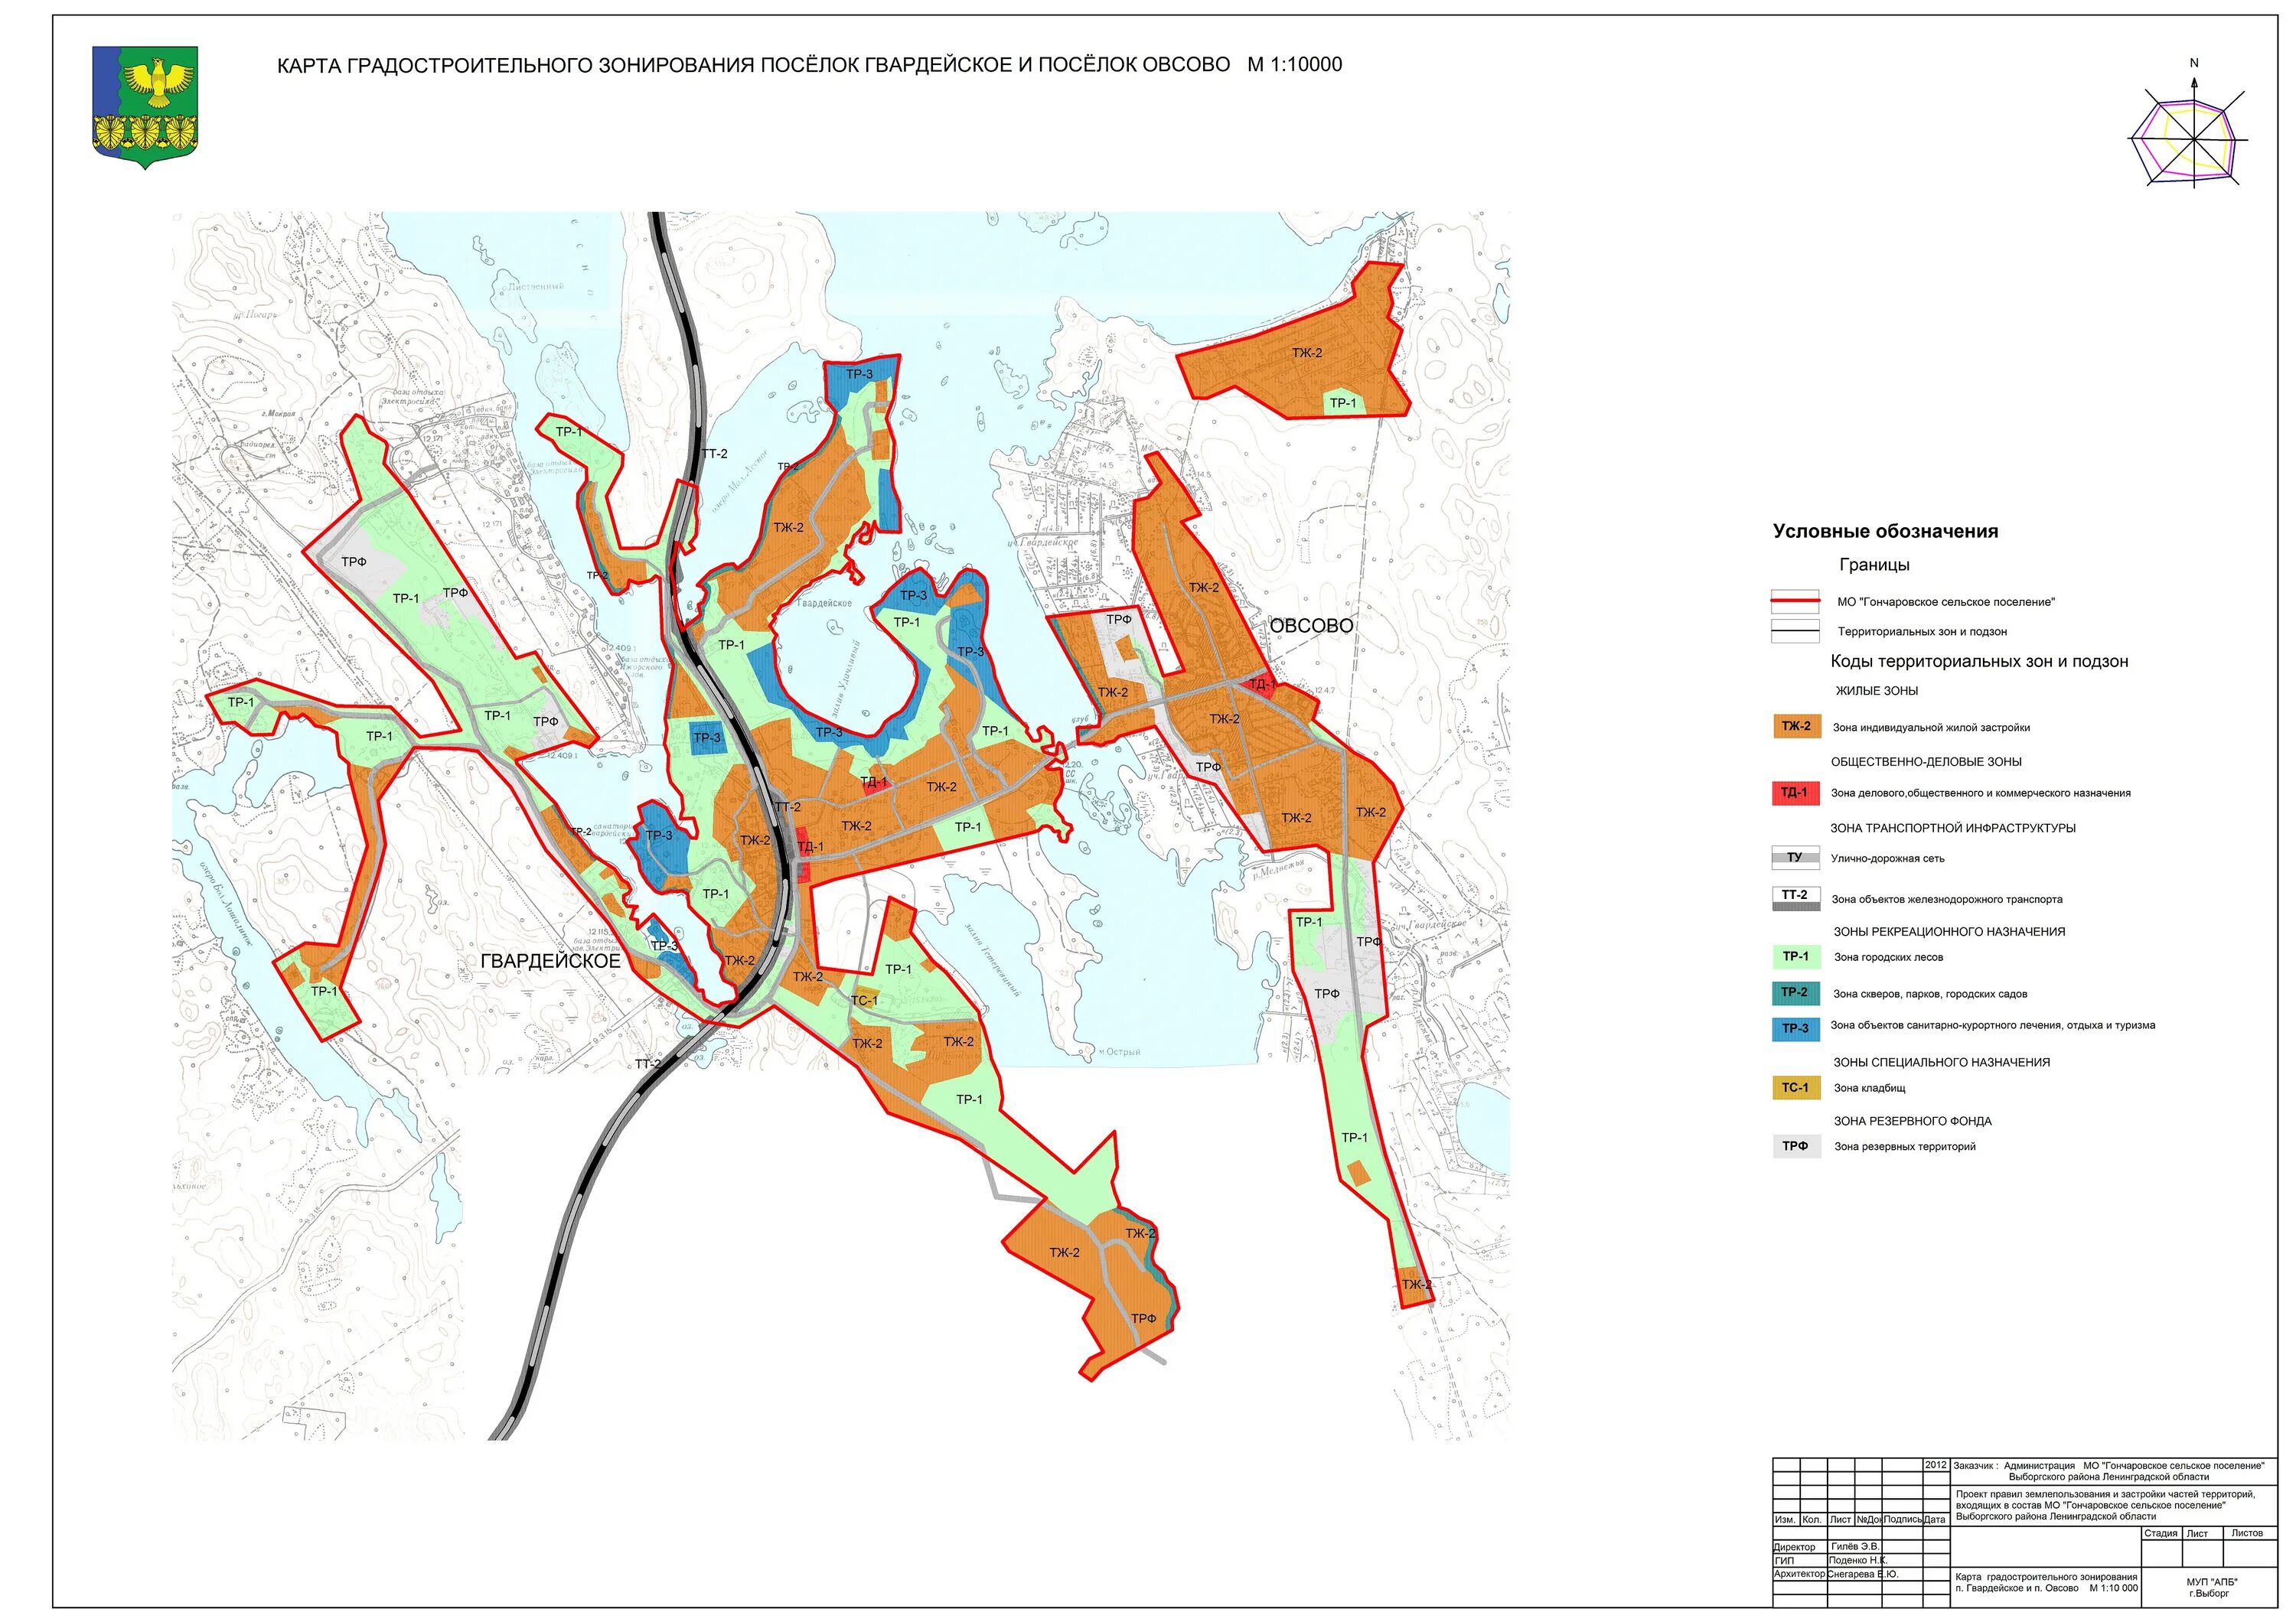Click the map title heading text

coord(809,65)
